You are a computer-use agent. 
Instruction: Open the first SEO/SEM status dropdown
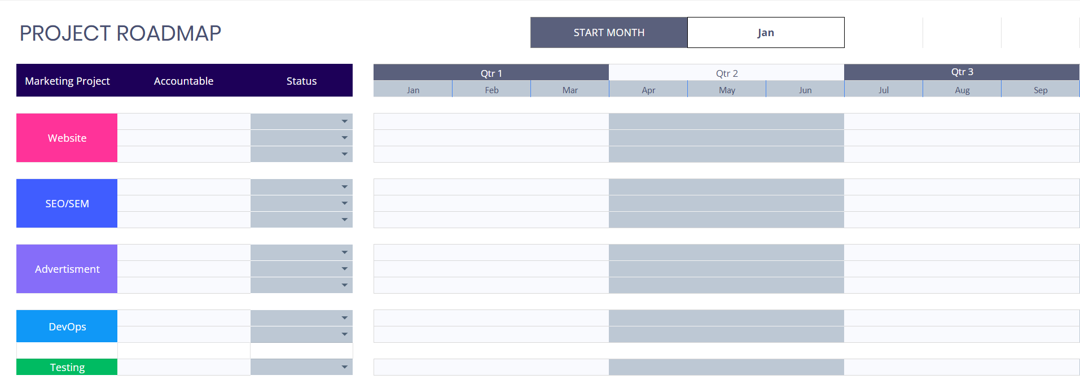(x=344, y=186)
